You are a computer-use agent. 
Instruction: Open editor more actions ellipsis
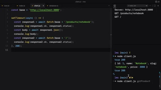coord(109,6)
